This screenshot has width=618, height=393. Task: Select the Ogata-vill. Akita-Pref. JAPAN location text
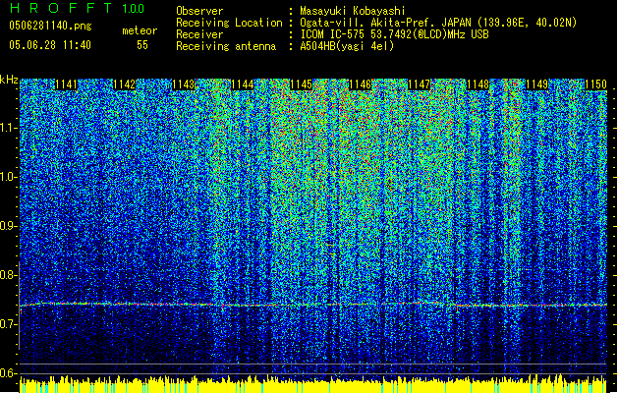tap(438, 23)
